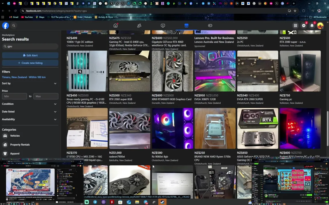Click 'Lenovo Pro. Built for Business.' sponsored text

214,38
